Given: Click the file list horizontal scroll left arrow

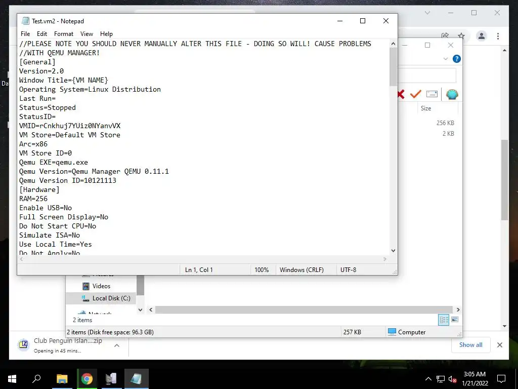Looking at the screenshot, I should click(x=151, y=309).
